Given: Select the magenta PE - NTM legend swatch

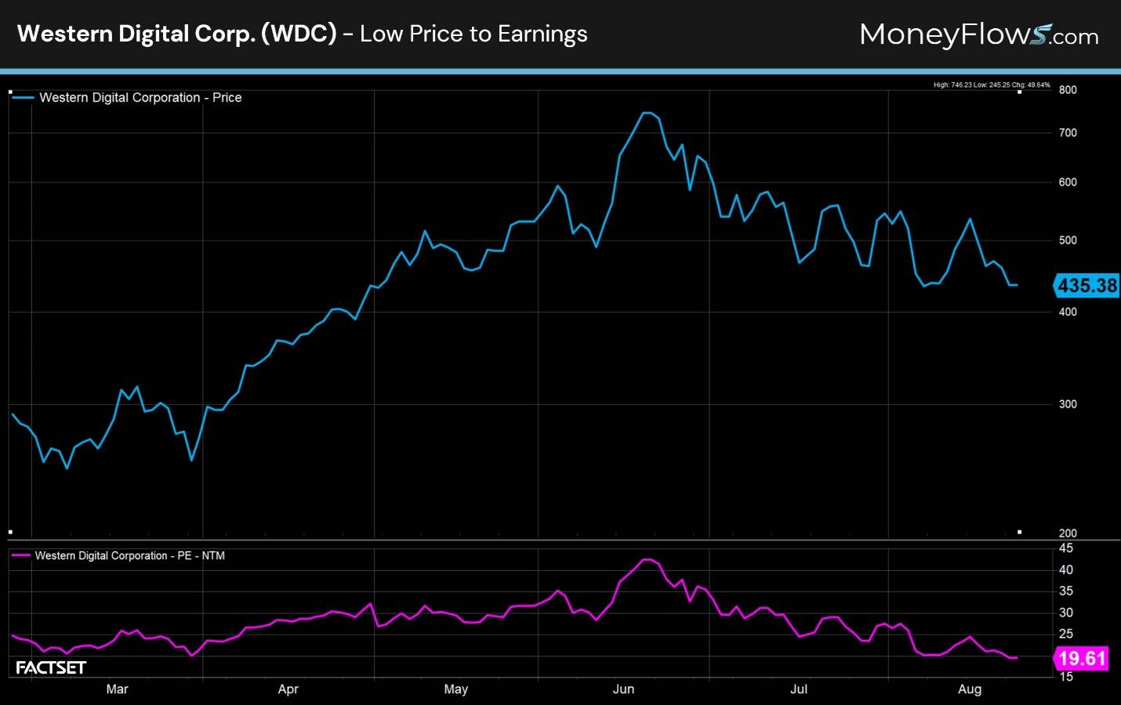Looking at the screenshot, I should (21, 555).
